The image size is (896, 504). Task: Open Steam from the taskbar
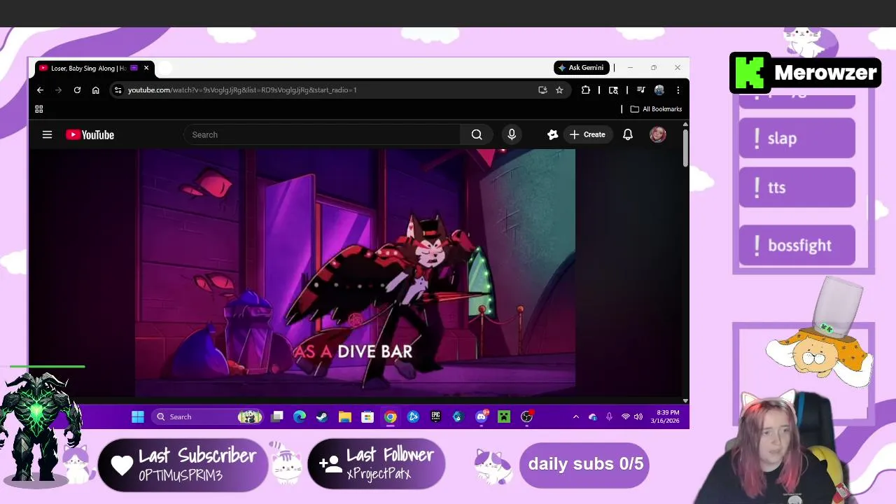pos(322,417)
